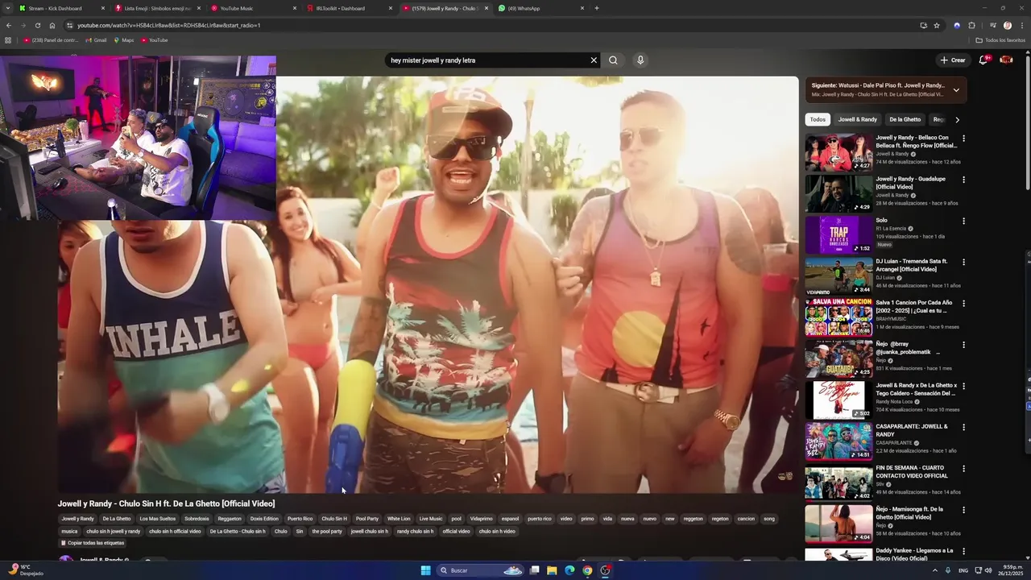Click the White Lion tag
Image resolution: width=1031 pixels, height=580 pixels.
tap(399, 519)
